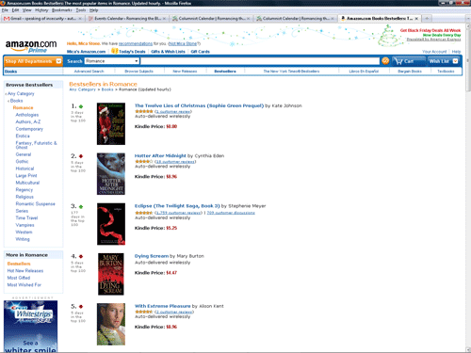Open Hotter After Midnight book cover
The image size is (471, 353).
point(111,174)
